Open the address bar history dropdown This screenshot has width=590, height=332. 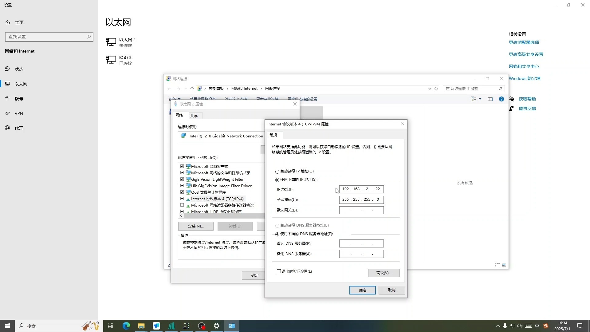click(430, 89)
